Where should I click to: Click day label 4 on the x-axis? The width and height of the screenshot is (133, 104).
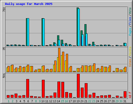20,101
